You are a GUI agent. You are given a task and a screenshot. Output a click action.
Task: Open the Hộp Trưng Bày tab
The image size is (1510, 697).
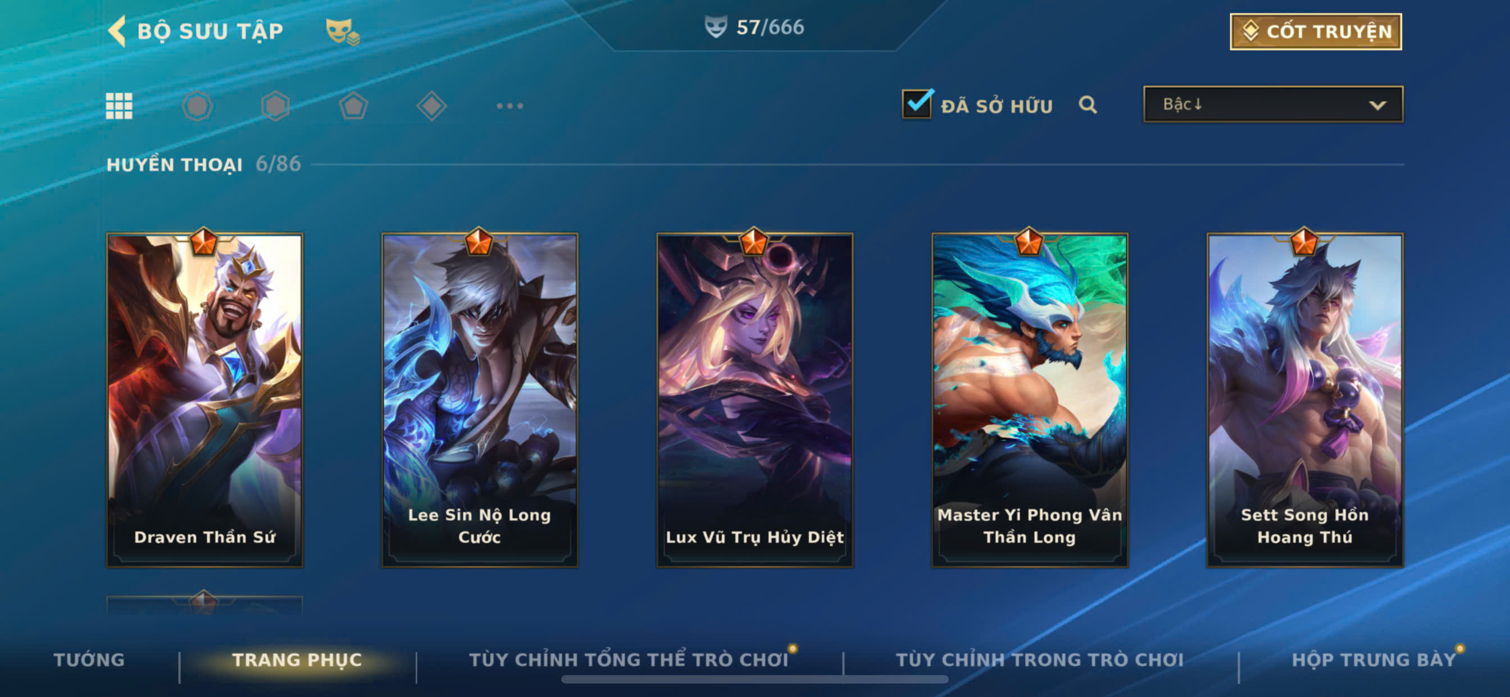[1374, 659]
